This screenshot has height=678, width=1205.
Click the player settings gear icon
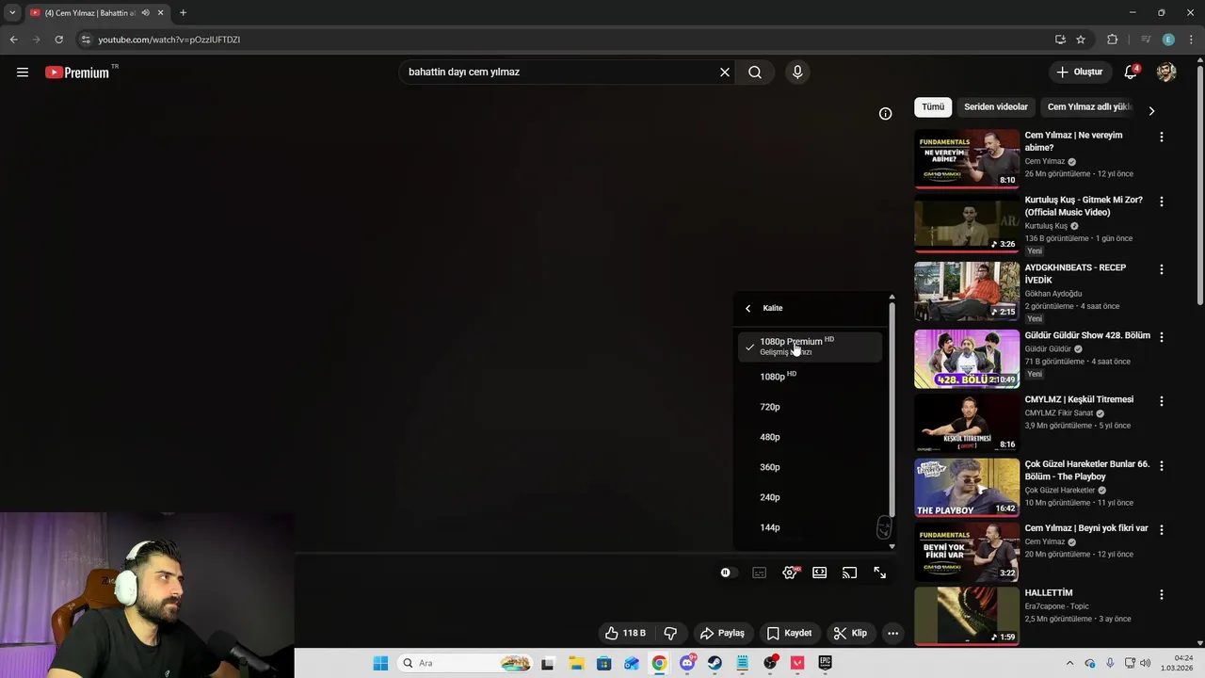[x=790, y=573]
